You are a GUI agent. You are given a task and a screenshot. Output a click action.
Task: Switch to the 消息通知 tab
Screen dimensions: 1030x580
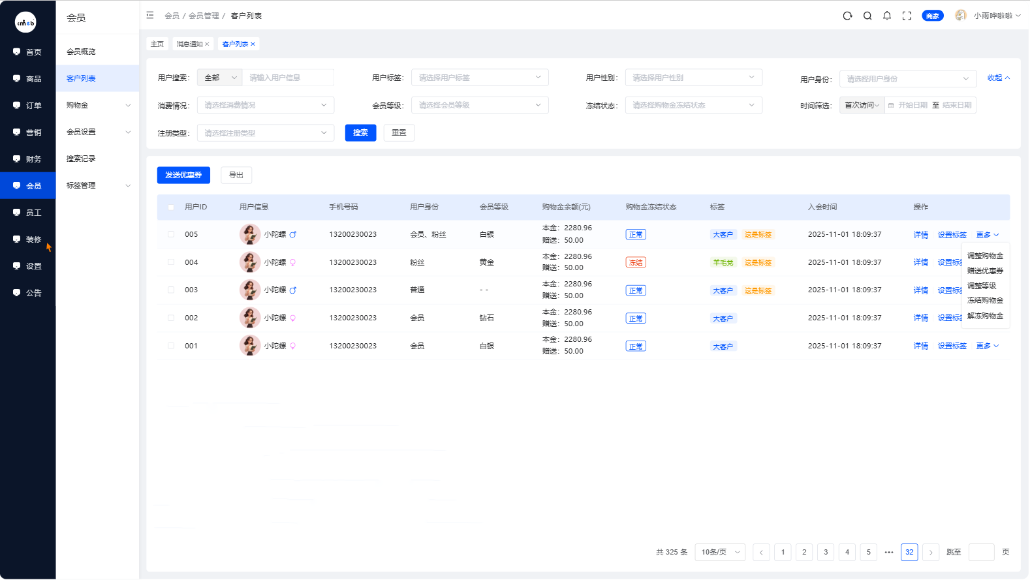click(189, 44)
